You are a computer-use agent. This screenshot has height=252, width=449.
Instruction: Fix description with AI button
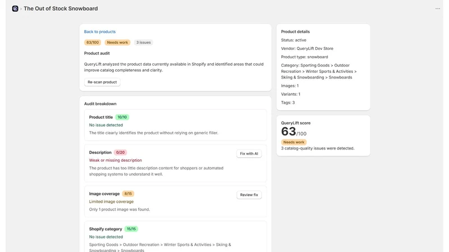point(249,153)
